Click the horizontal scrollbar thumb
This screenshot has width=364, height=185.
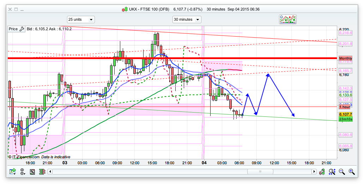260,172
